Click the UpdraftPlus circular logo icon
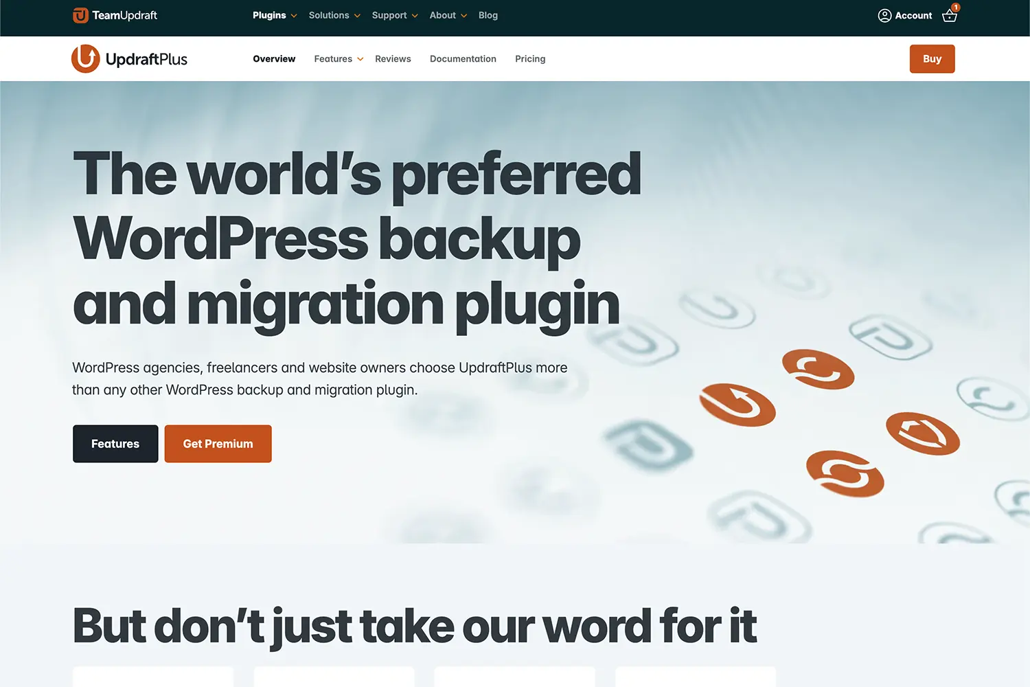 (86, 58)
